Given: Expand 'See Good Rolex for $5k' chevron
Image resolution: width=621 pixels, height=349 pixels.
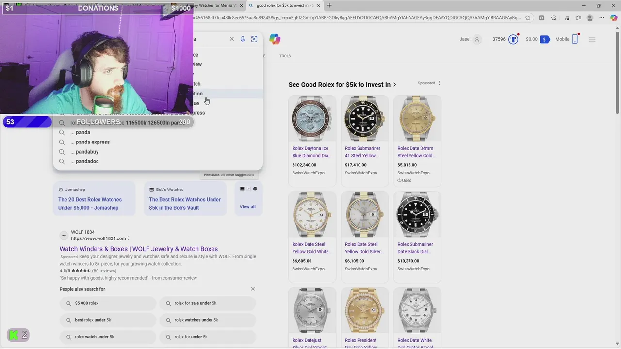Looking at the screenshot, I should point(395,85).
